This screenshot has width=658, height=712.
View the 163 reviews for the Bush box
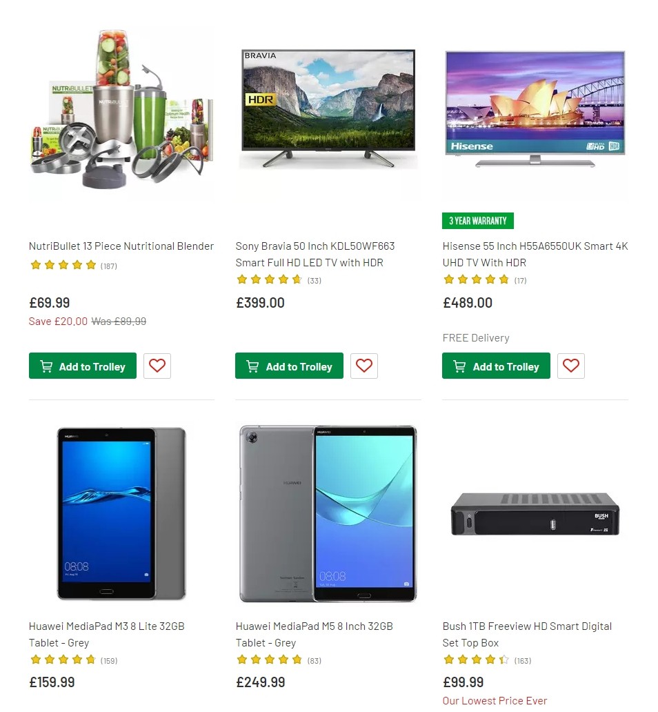point(522,660)
